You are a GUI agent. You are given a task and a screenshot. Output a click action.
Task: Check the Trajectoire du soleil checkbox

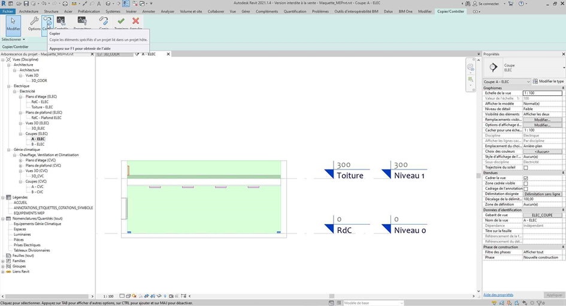[x=526, y=168]
